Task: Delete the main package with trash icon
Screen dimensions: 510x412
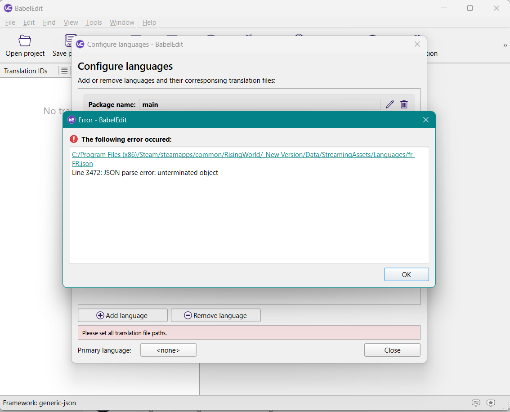Action: click(404, 104)
